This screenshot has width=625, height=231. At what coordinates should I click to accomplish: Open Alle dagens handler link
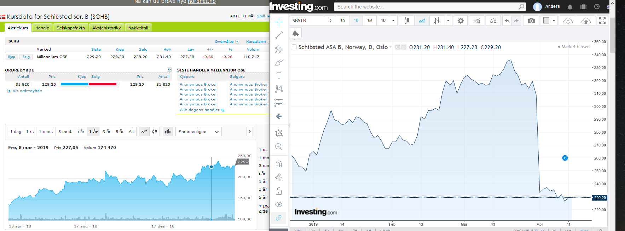[x=202, y=110]
